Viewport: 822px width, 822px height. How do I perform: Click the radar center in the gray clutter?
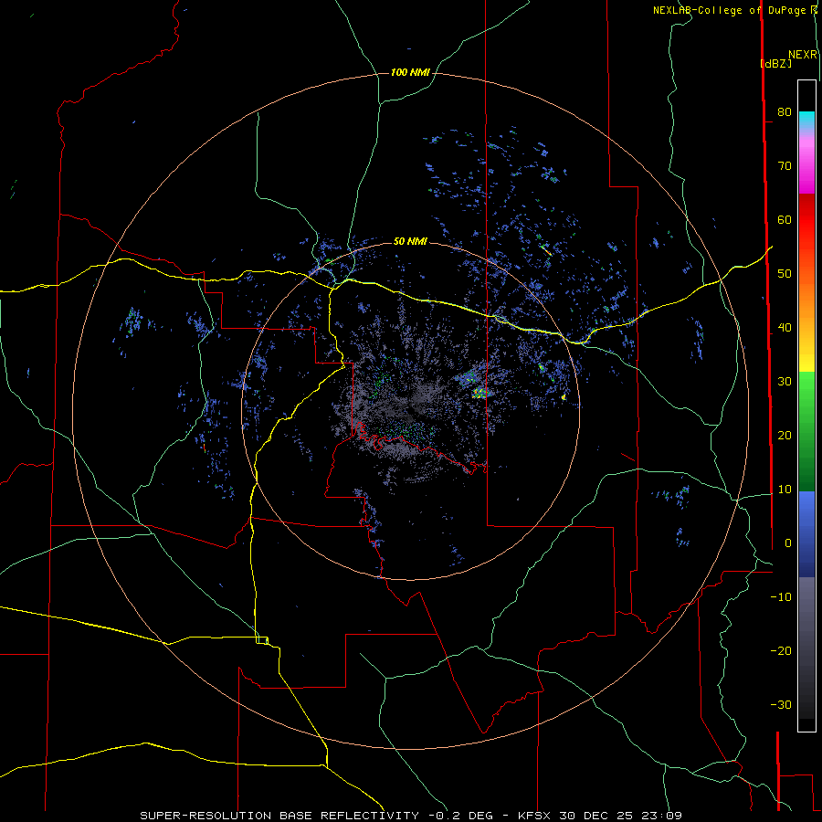[x=410, y=411]
